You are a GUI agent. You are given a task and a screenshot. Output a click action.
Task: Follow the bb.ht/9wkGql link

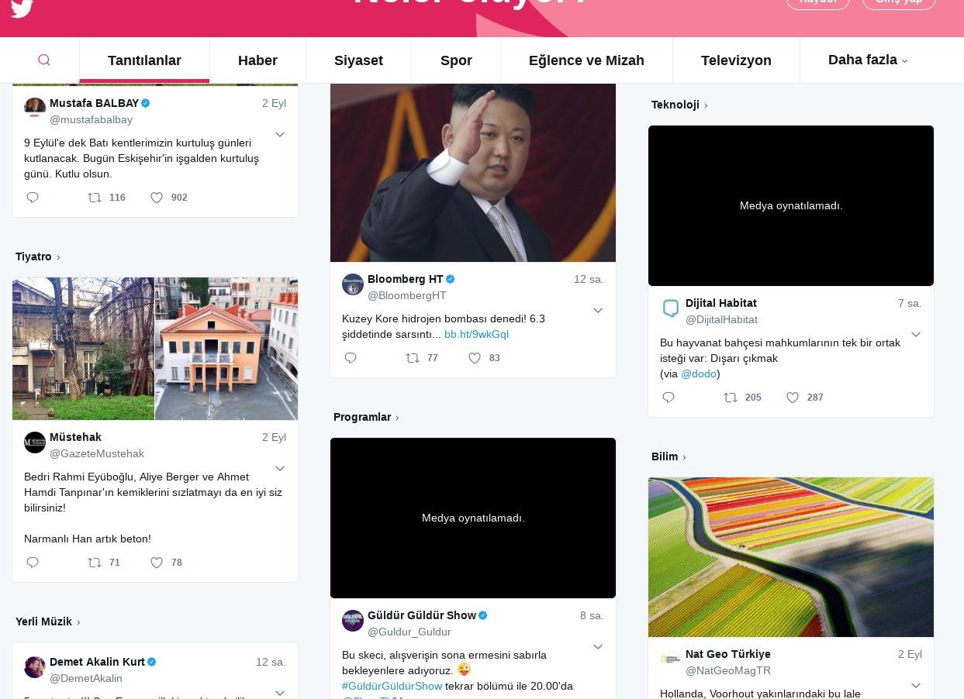click(x=476, y=334)
